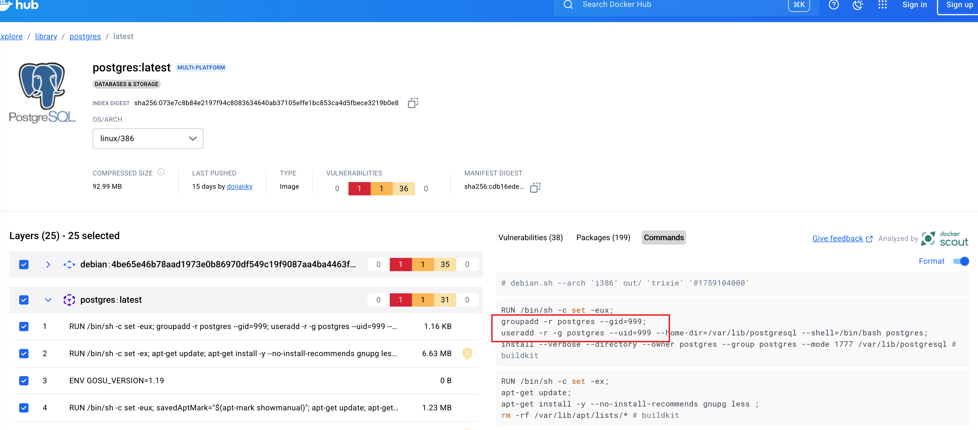Image resolution: width=978 pixels, height=430 pixels.
Task: Open the apps grid menu icon
Action: click(x=882, y=4)
